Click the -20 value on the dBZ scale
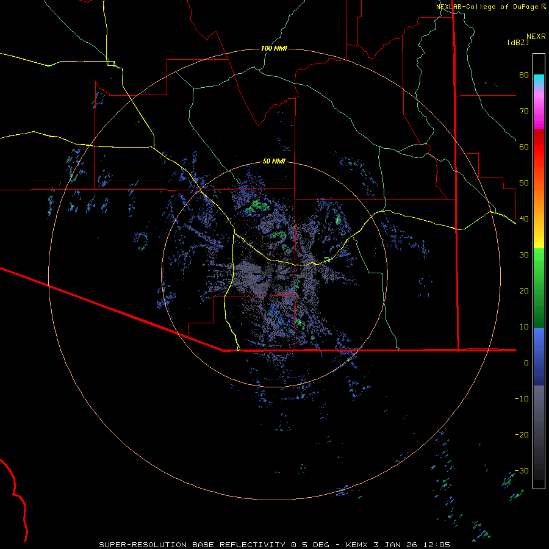Image resolution: width=549 pixels, height=549 pixels. click(x=522, y=435)
